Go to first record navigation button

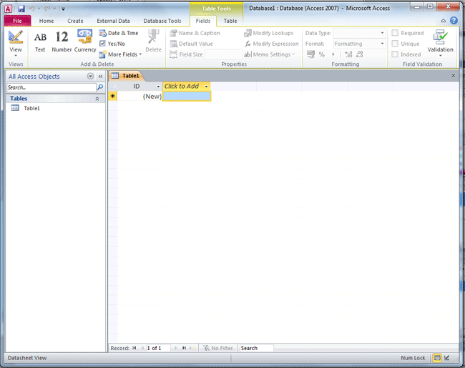134,348
